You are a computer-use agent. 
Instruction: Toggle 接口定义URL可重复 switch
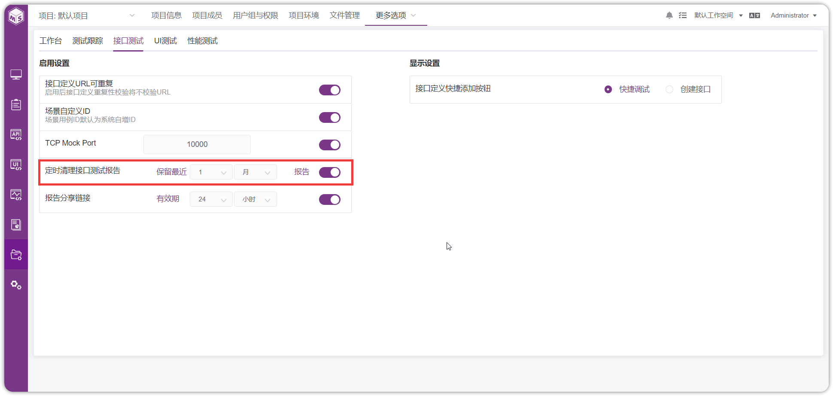coord(330,90)
